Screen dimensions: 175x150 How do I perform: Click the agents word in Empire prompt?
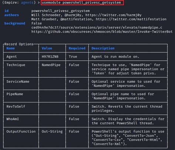[27, 3]
